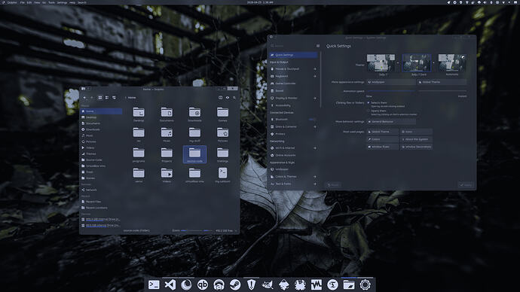
Task: Click Dolphin split view icon
Action: (220, 98)
